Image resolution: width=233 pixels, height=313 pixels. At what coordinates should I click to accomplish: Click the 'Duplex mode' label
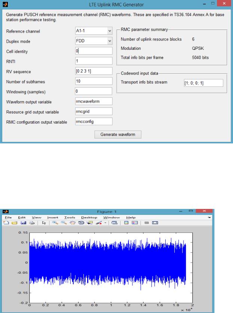point(18,42)
